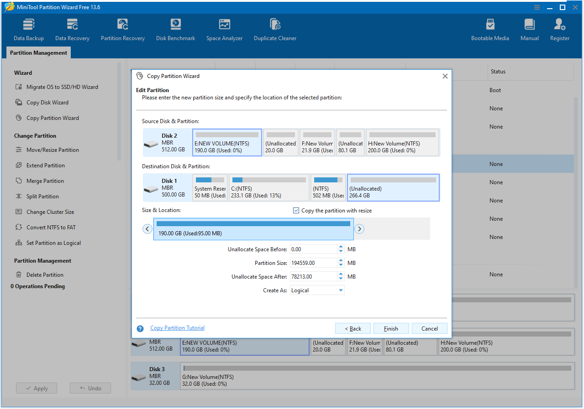
Task: Select destination C:(NTFS) 233.1 GB
Action: coord(269,188)
